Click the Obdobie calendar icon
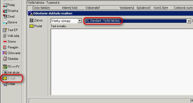The image size is (193, 103). 5,59
